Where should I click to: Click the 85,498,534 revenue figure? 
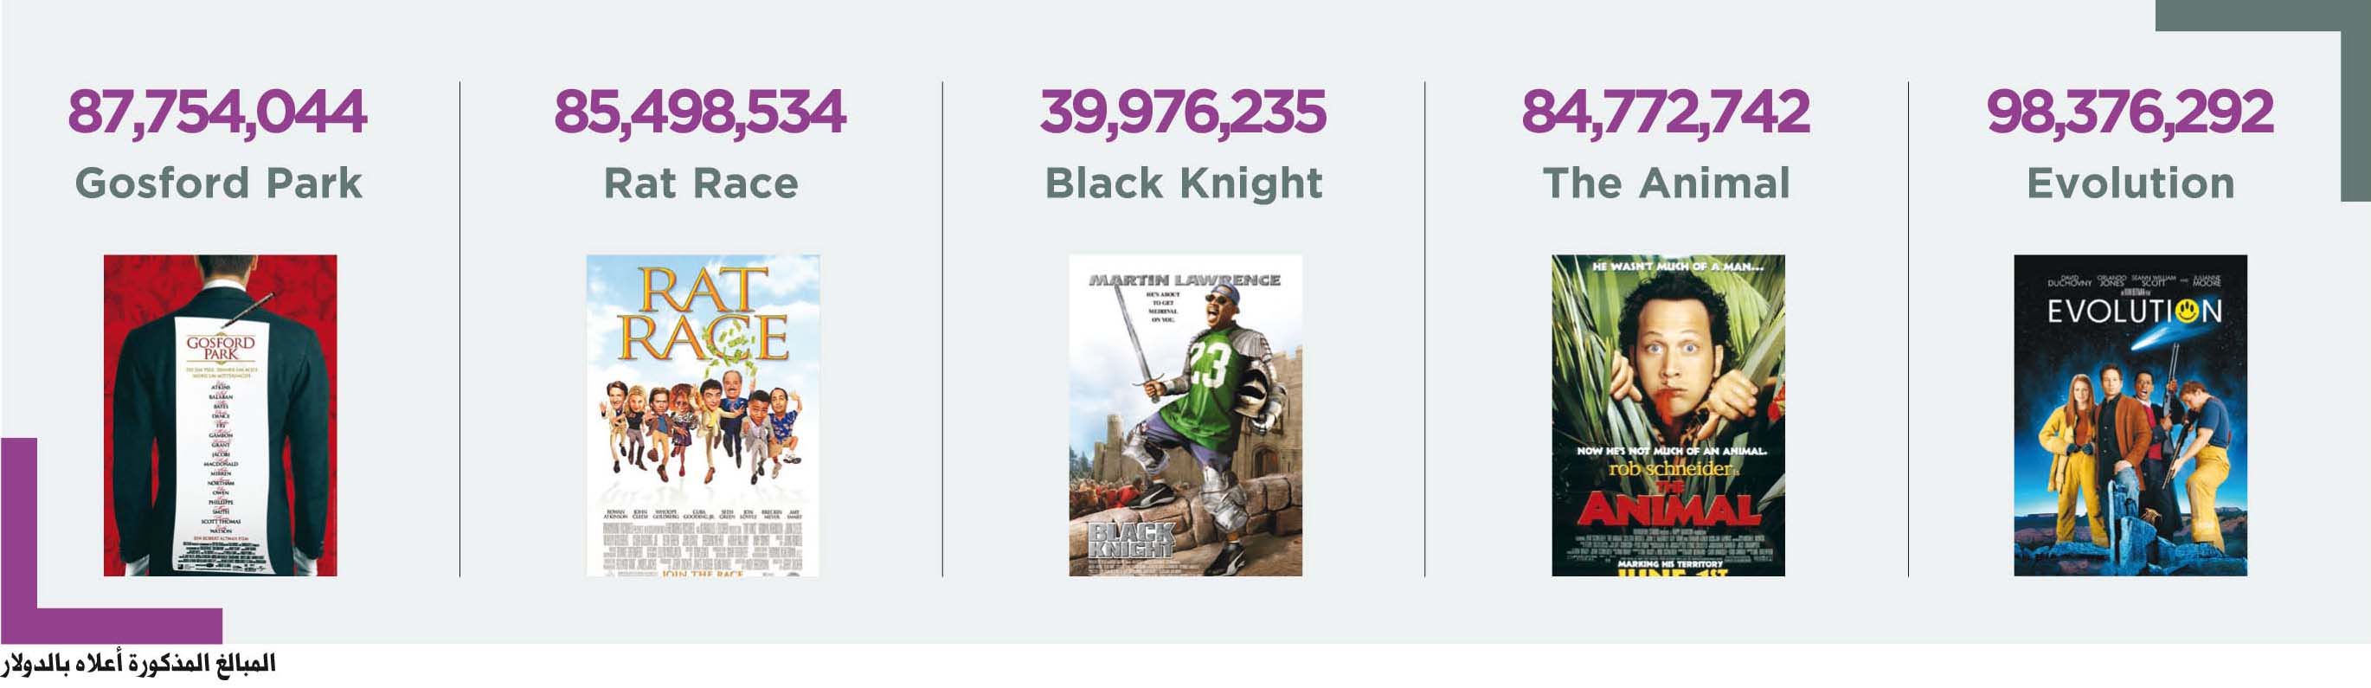pos(699,113)
